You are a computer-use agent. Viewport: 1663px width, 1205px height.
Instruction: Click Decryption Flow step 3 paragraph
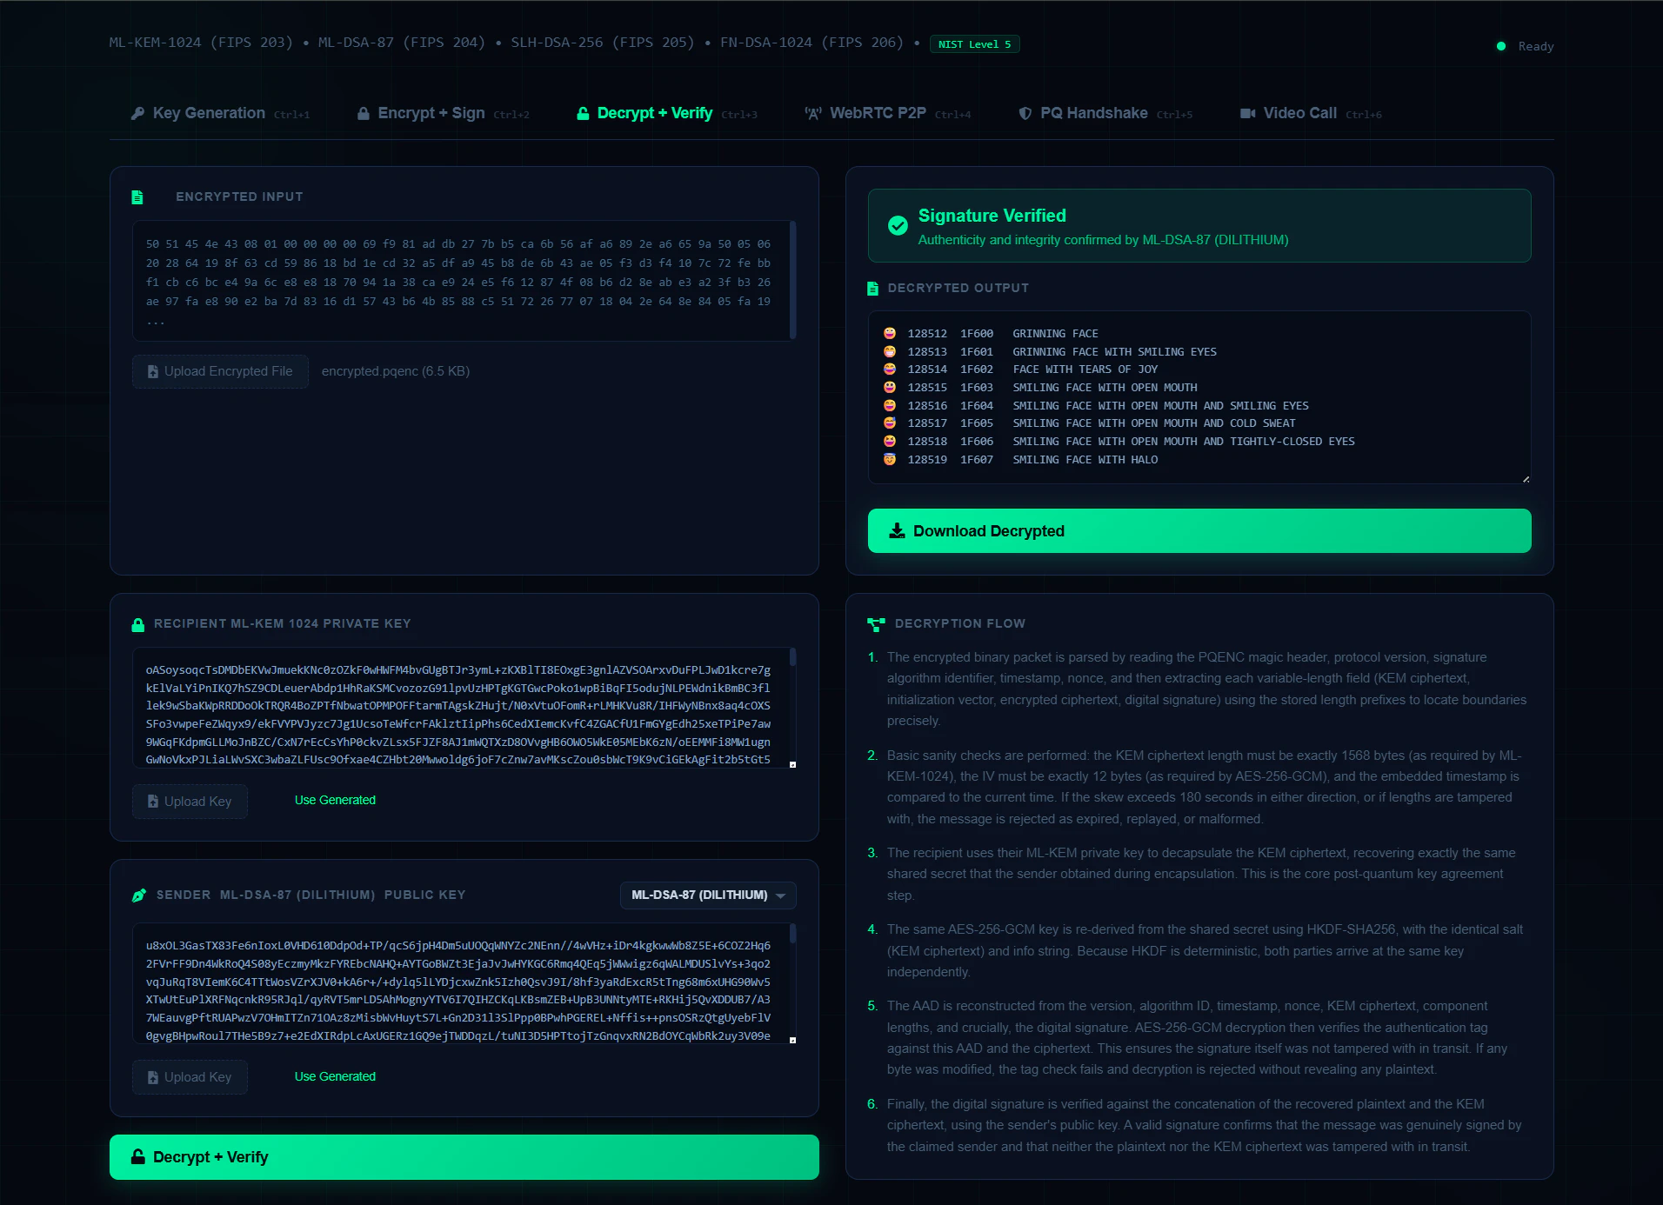pos(1201,874)
